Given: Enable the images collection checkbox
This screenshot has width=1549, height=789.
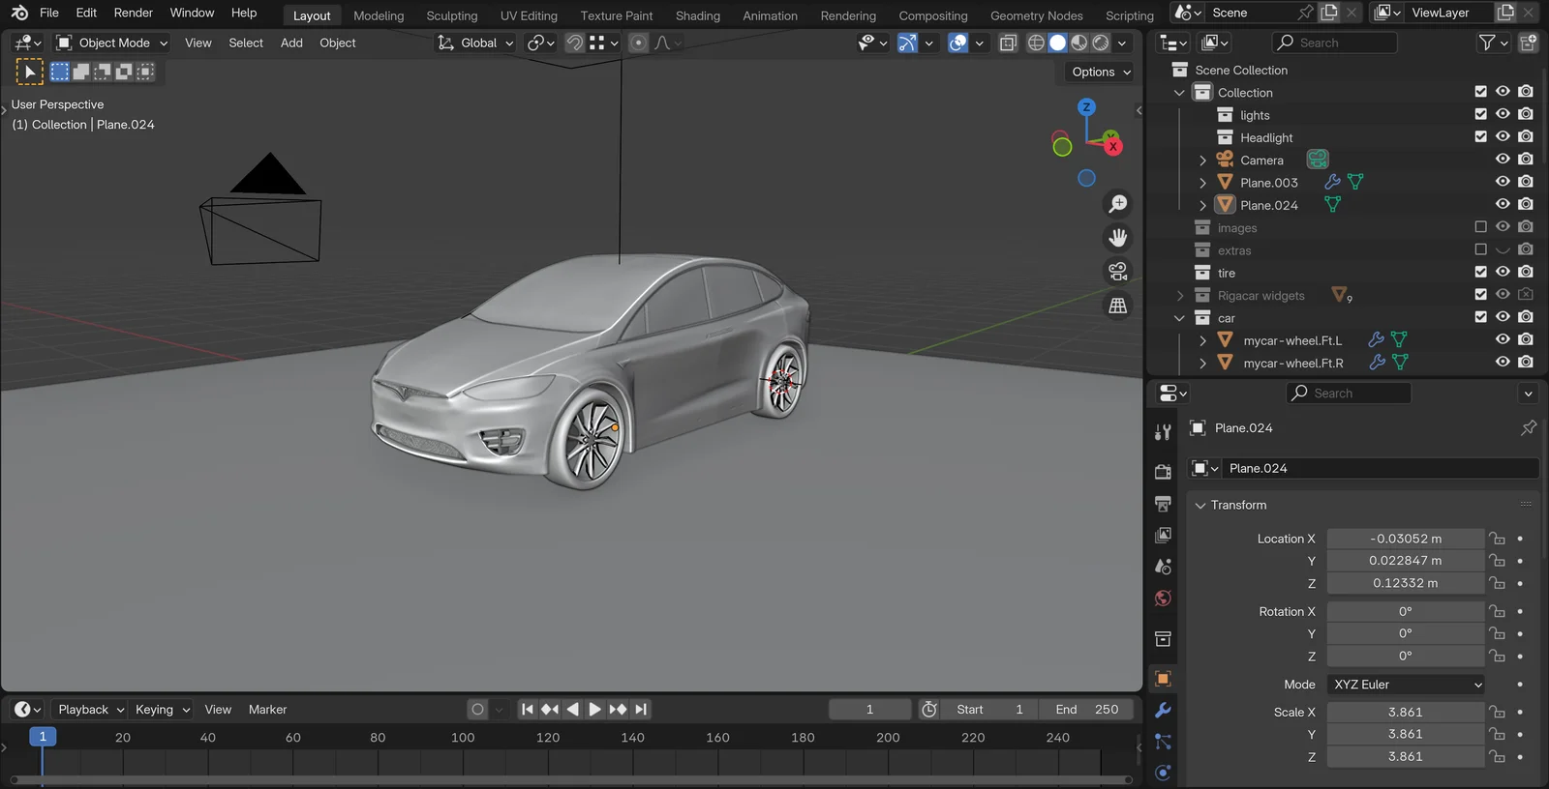Looking at the screenshot, I should 1480,227.
